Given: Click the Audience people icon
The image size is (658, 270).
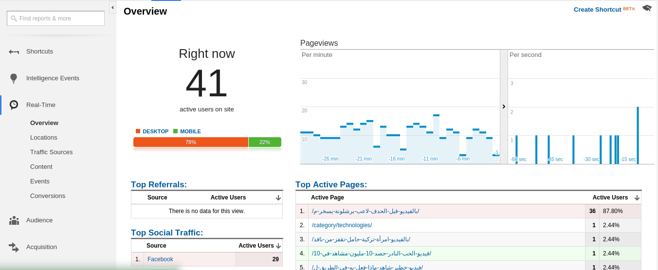Looking at the screenshot, I should pyautogui.click(x=14, y=220).
